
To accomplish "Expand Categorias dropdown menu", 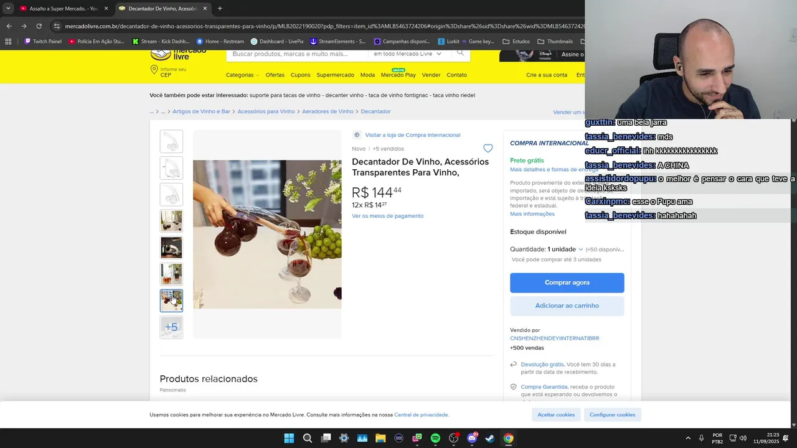I will [x=242, y=75].
